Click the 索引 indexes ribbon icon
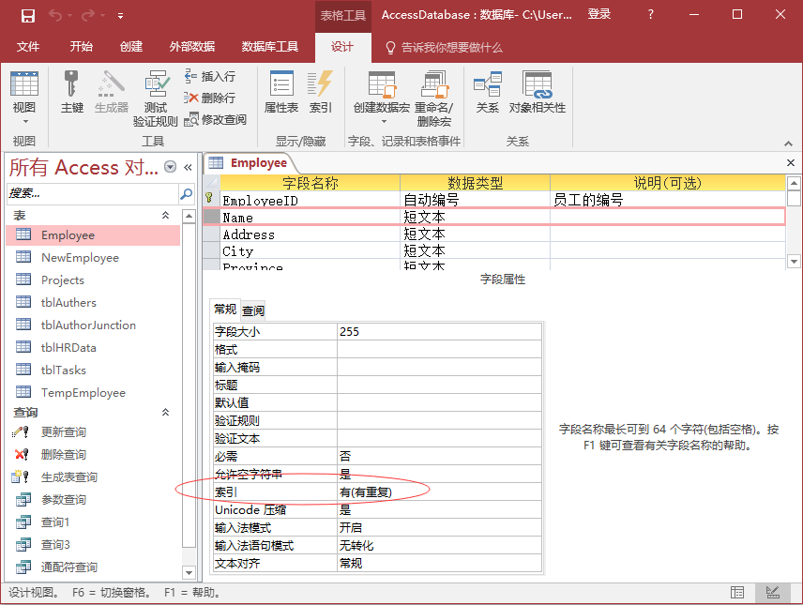 pyautogui.click(x=321, y=92)
